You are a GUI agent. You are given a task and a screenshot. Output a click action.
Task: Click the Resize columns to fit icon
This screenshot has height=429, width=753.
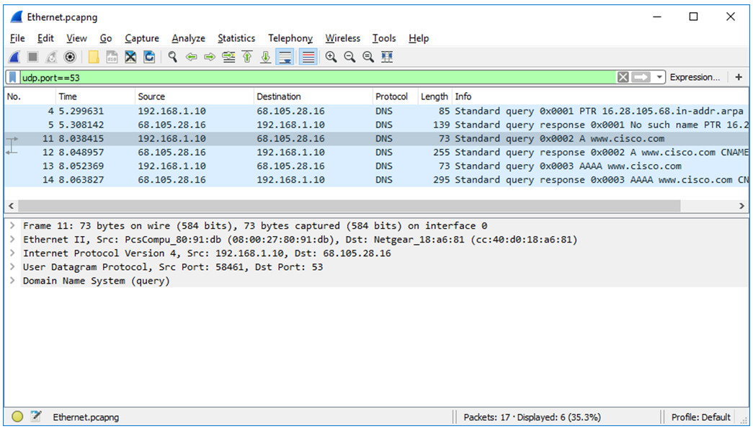point(386,57)
